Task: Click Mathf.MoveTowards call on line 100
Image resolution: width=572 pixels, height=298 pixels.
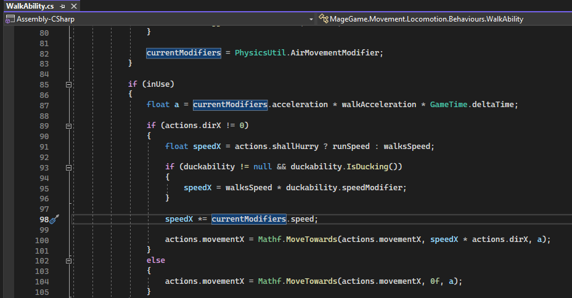Action: [x=296, y=240]
